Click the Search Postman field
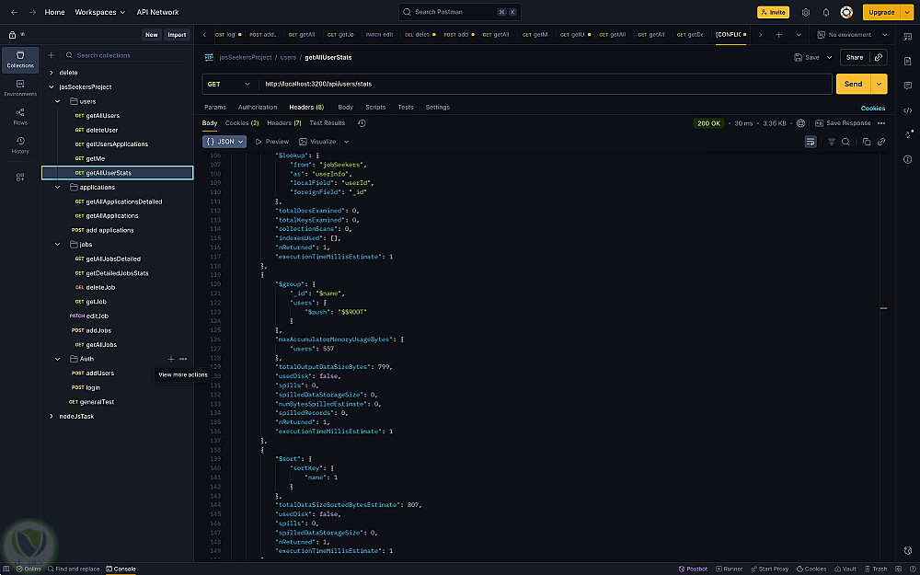The image size is (920, 575). pos(459,12)
